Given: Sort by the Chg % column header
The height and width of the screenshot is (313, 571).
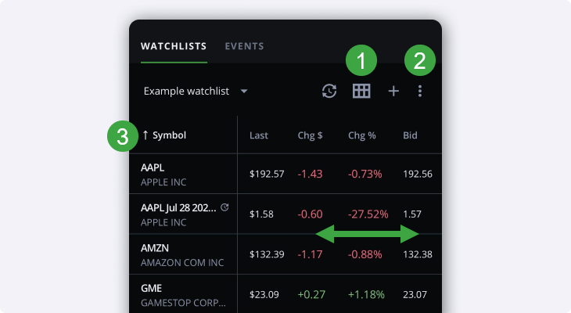Looking at the screenshot, I should click(x=362, y=135).
